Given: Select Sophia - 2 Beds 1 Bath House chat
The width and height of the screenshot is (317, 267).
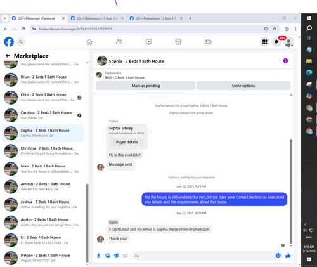Looking at the screenshot, I should pos(43,133).
